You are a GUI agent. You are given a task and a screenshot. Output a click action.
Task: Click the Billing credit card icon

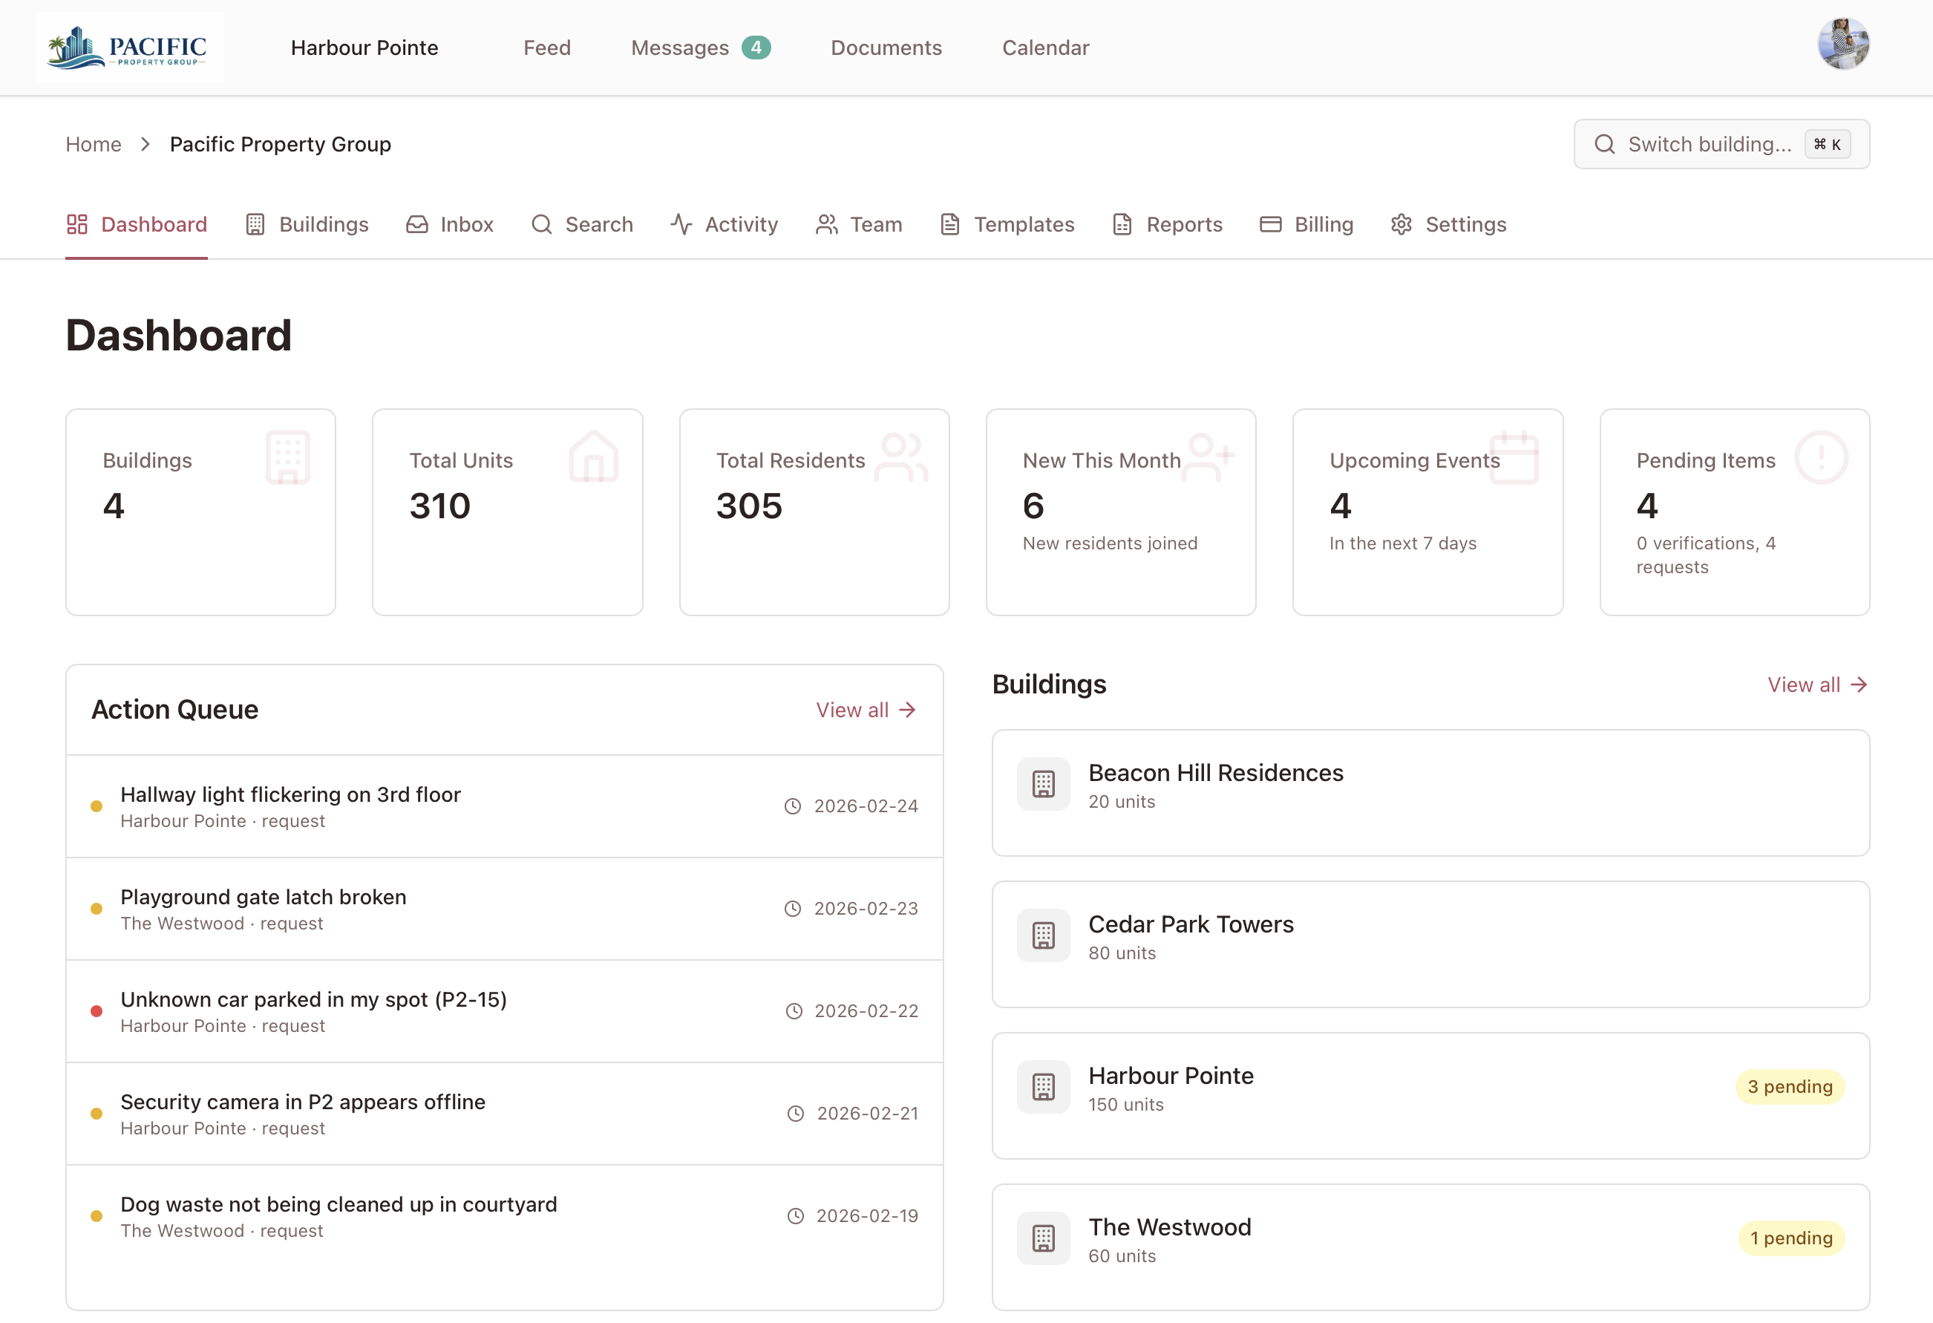click(1270, 223)
